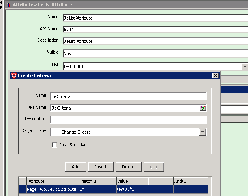Click the Match If column header
Viewport: 248px width, 196px height.
(x=98, y=181)
